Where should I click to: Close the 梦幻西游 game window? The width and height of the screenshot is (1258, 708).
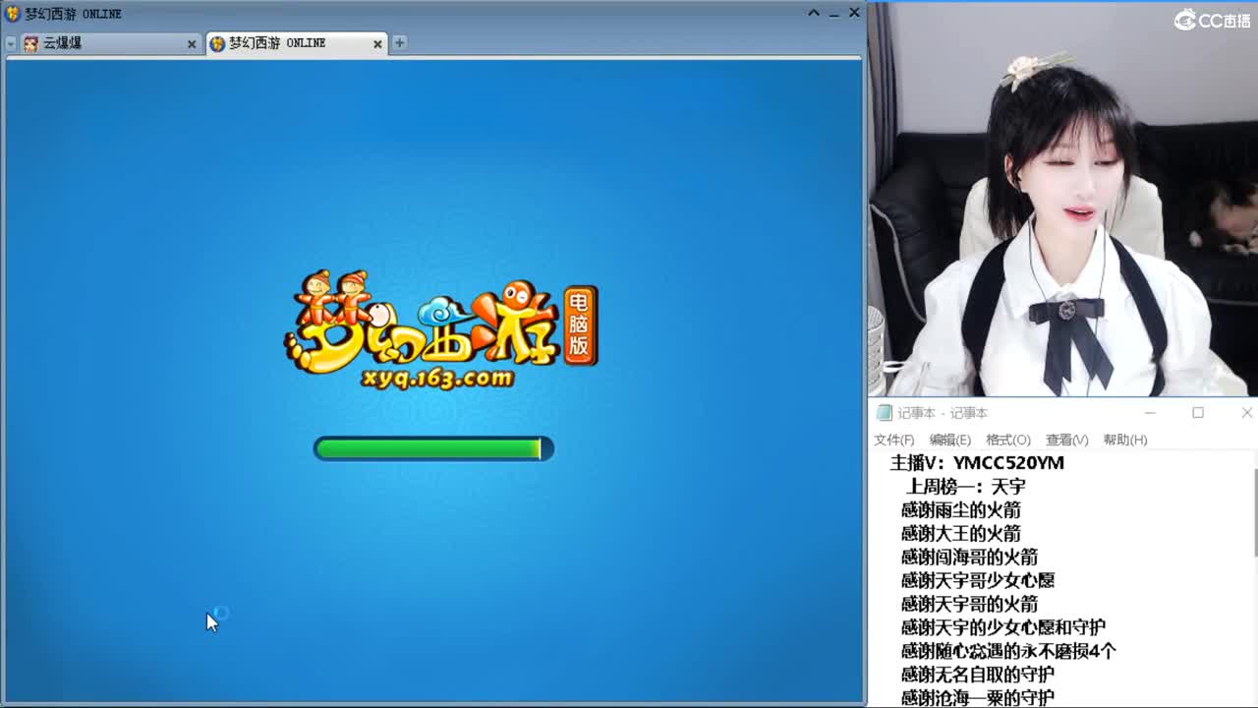[854, 13]
